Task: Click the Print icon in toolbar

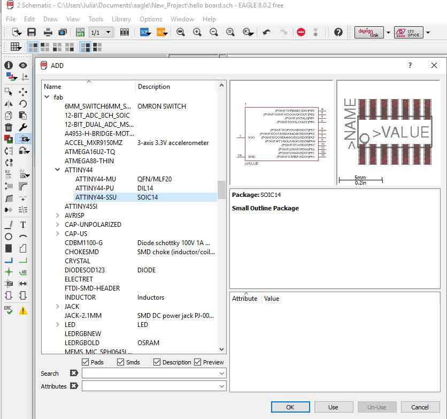Action: coord(48,32)
